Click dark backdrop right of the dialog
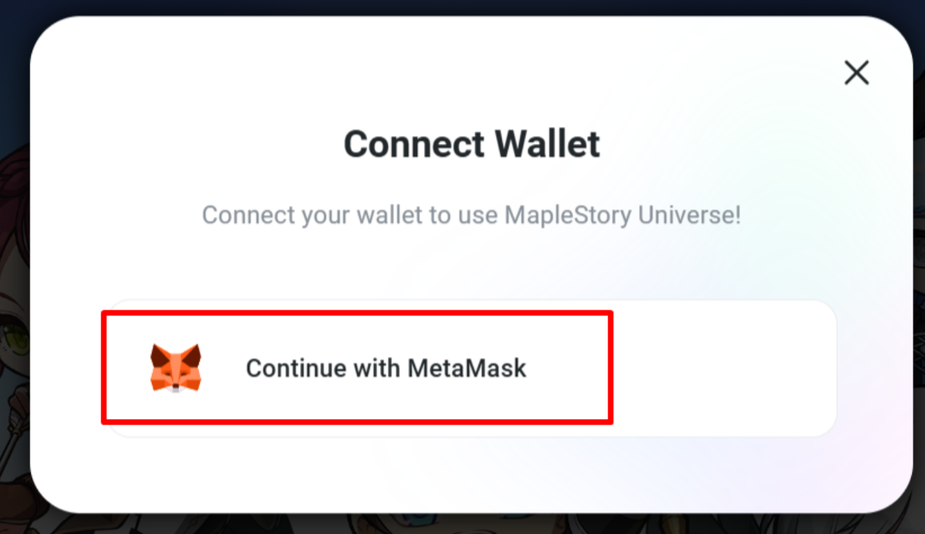925x534 pixels. 919,265
